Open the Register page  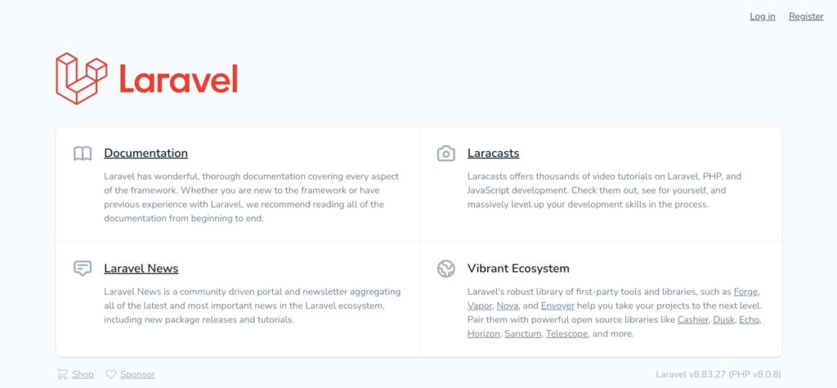click(x=806, y=16)
